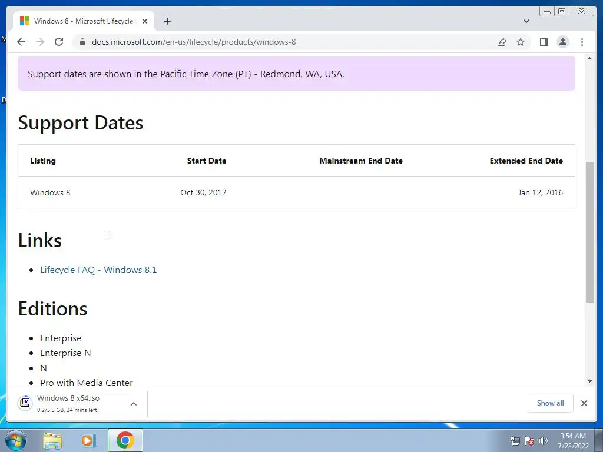603x452 pixels.
Task: Open Chrome's three-dot menu
Action: click(582, 42)
